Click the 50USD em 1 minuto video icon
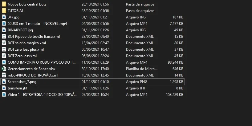The height and width of the screenshot is (126, 252). tap(4, 24)
